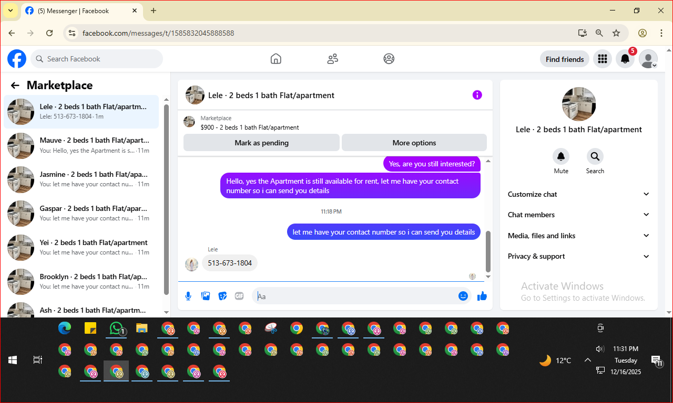Viewport: 673px width, 403px height.
Task: Click the browser address bar URL
Action: click(x=158, y=33)
